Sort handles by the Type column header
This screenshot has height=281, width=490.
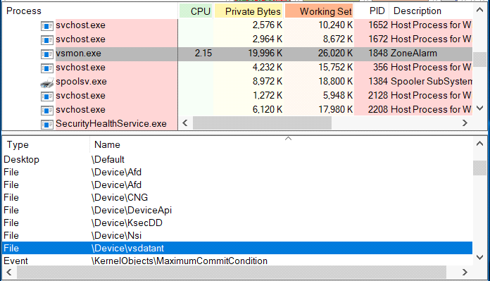click(x=46, y=144)
